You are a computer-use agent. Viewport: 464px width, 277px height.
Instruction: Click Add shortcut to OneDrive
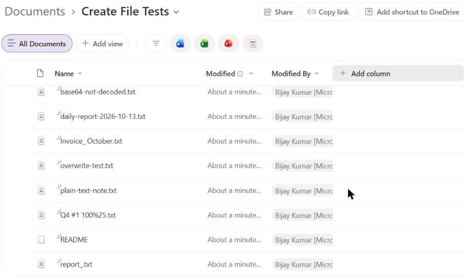coord(413,12)
